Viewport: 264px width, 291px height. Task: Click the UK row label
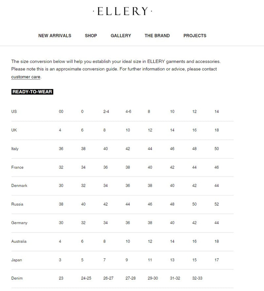pos(14,130)
